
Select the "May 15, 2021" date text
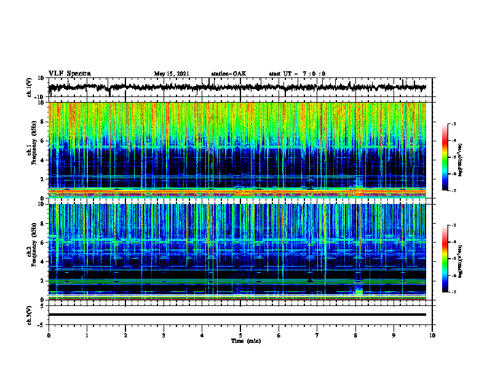[x=172, y=74]
